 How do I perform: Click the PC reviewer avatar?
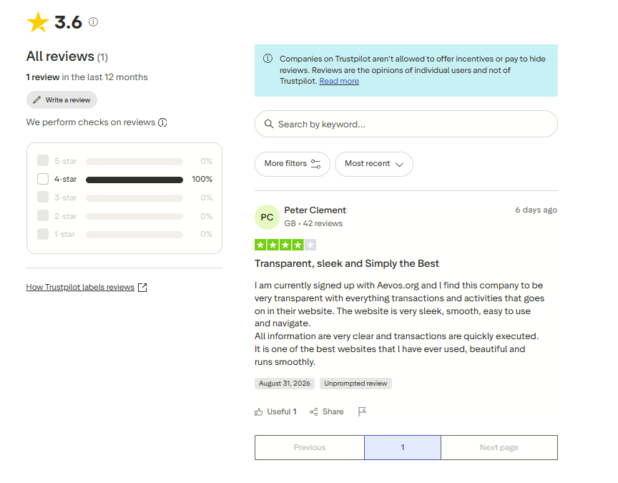[267, 218]
